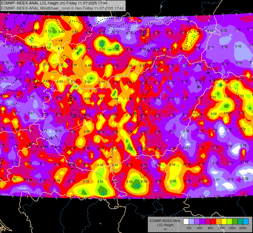Click the wind shear value 3.28
Screen dimensions: 253x233
point(187,181)
